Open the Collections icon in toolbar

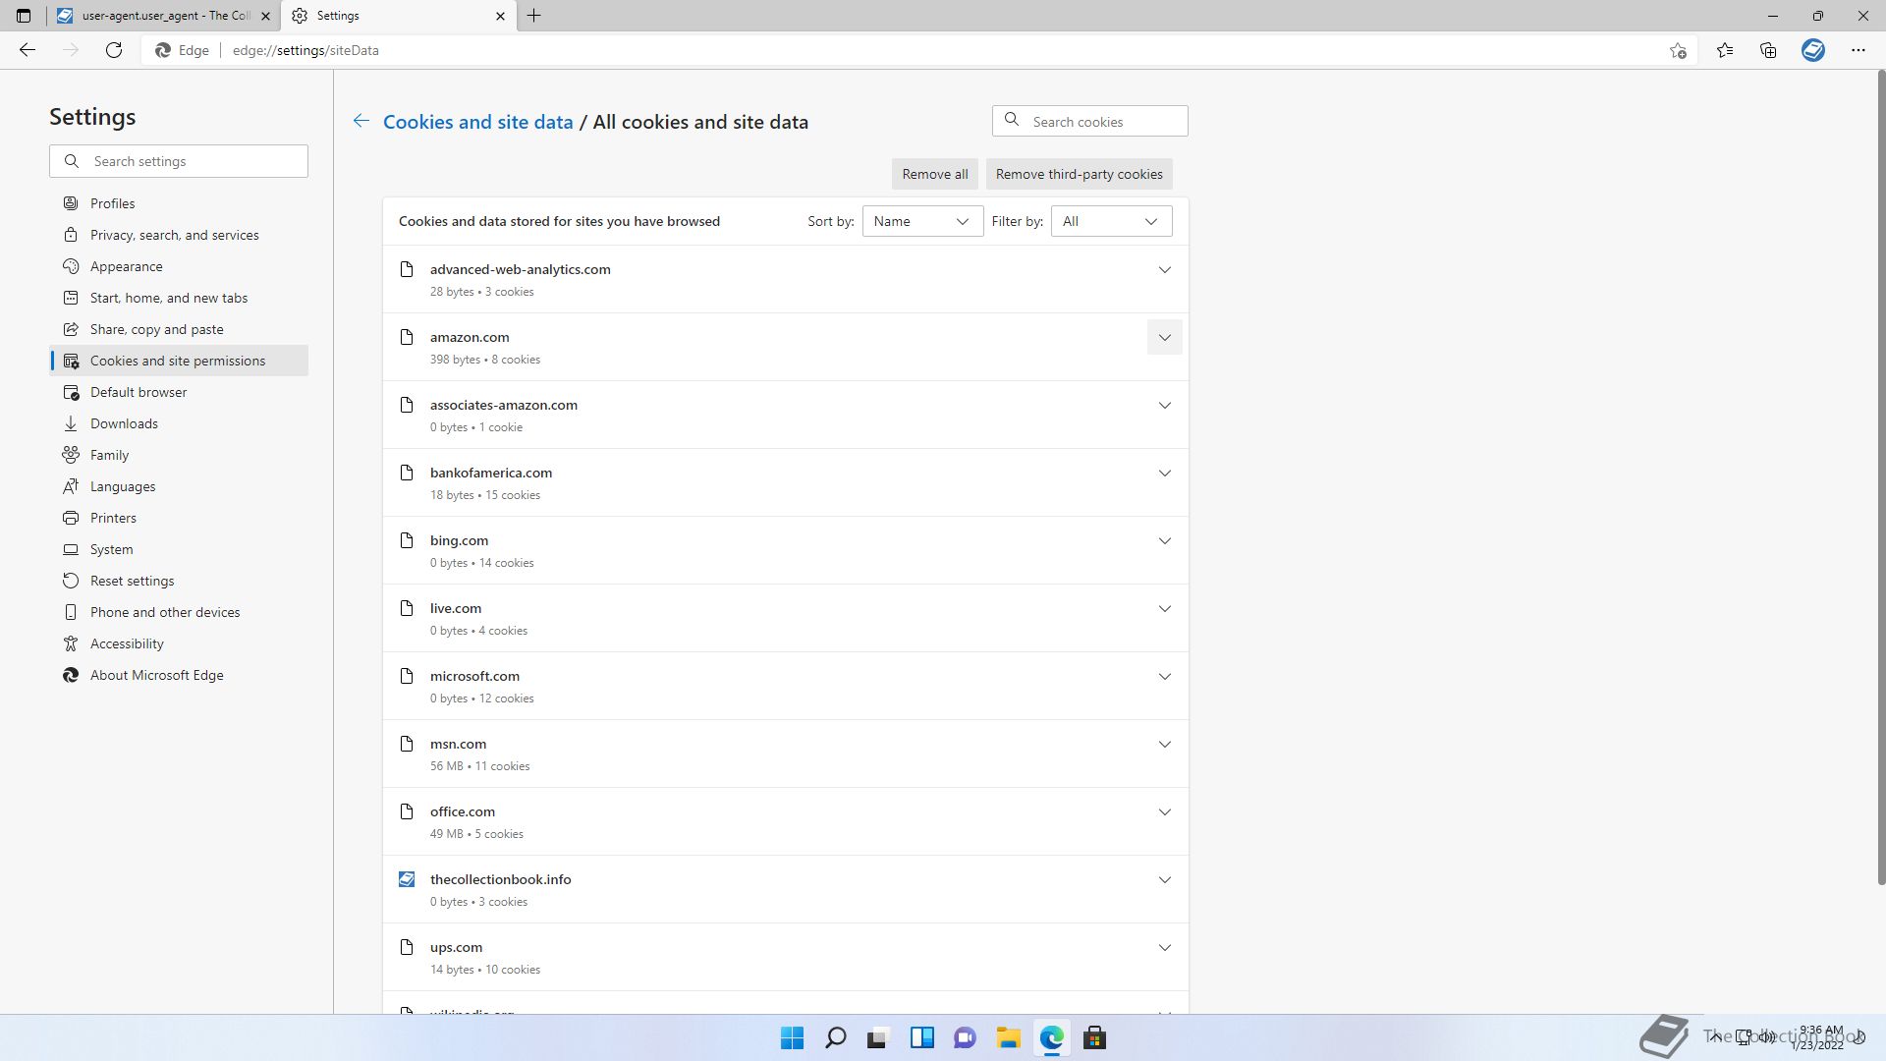(1768, 50)
